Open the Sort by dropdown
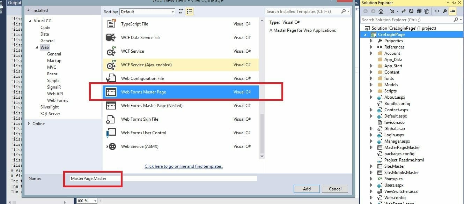This screenshot has width=464, height=204. [x=147, y=12]
